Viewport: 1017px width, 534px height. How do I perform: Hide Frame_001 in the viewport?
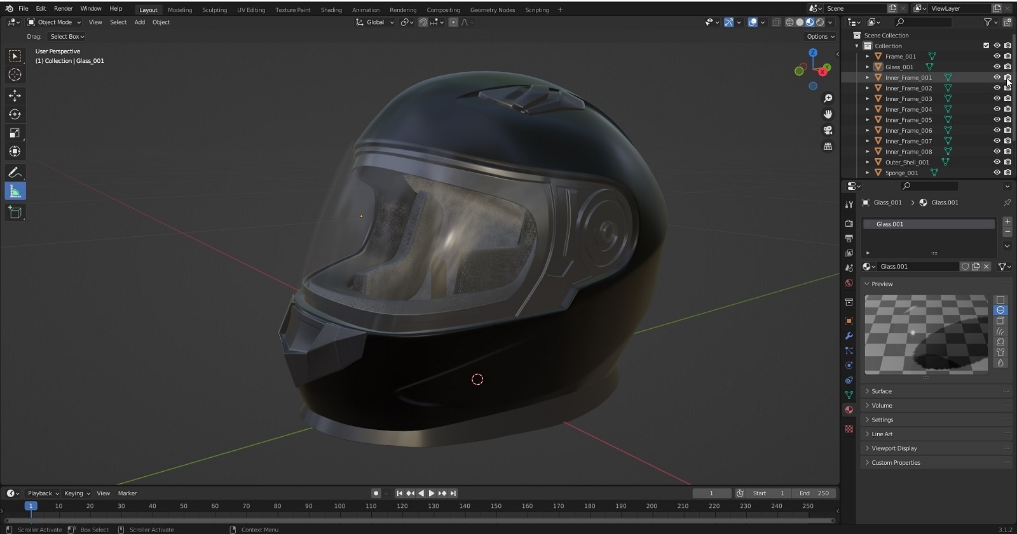pyautogui.click(x=997, y=57)
